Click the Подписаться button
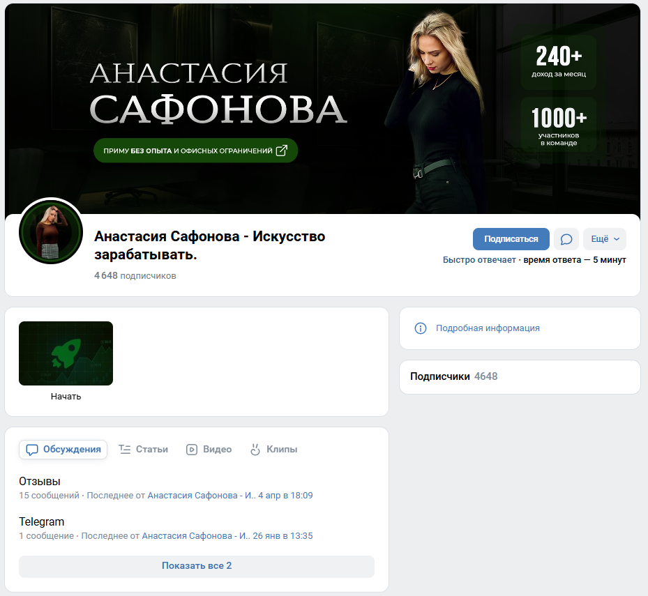 point(511,239)
